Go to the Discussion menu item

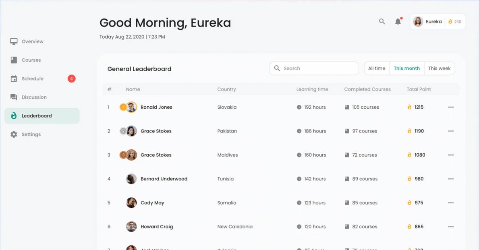coord(34,97)
